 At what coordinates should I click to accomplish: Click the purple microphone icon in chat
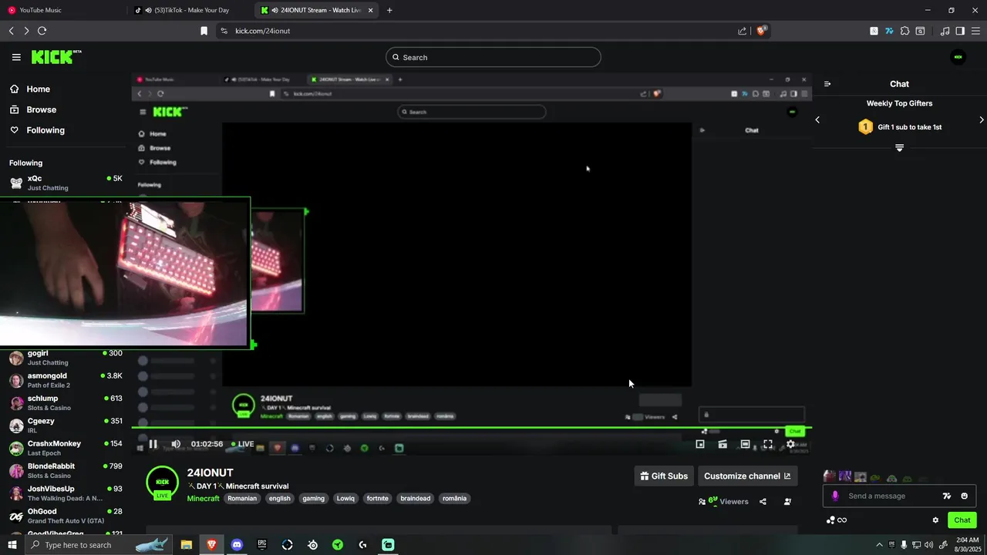[834, 496]
